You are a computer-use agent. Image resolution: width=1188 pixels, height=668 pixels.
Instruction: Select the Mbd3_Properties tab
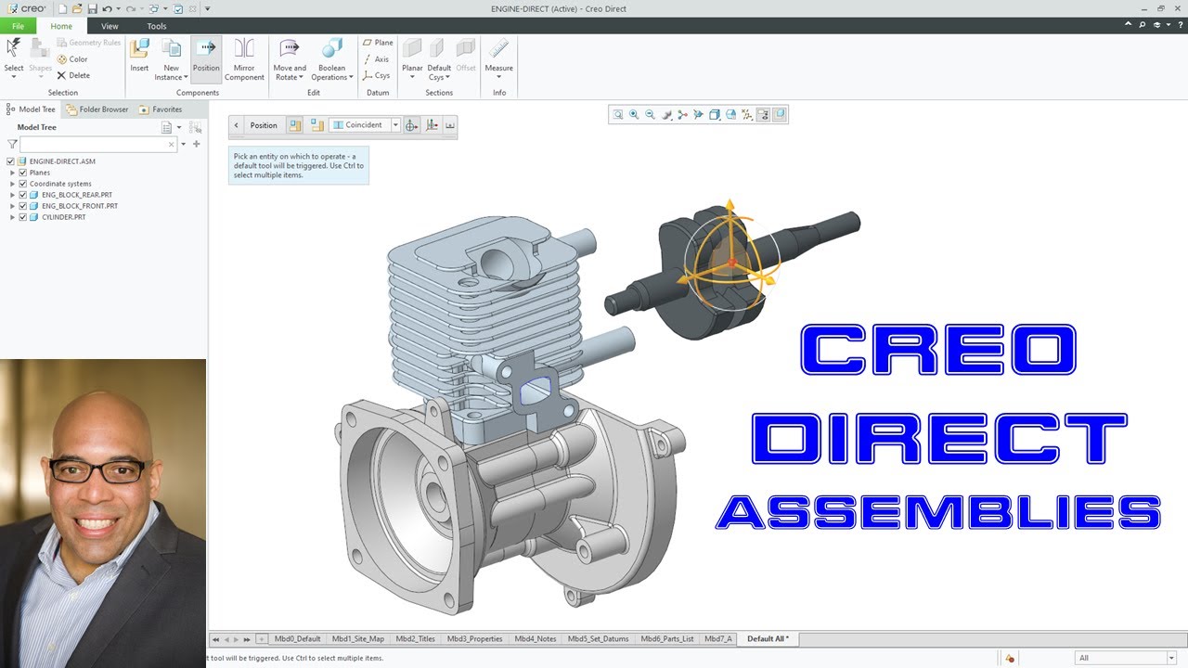[x=474, y=639]
